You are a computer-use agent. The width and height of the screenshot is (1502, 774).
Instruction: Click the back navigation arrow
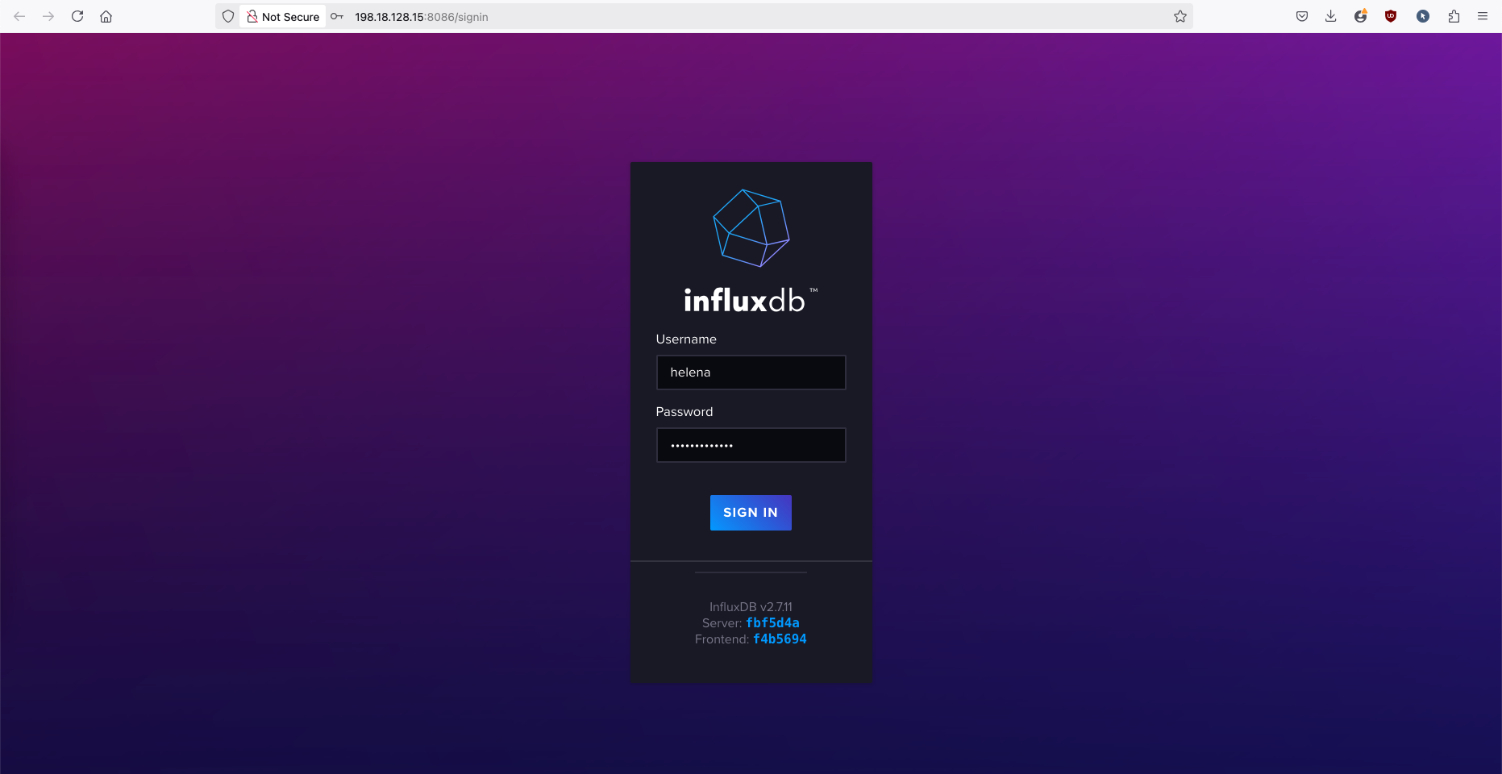[x=19, y=16]
